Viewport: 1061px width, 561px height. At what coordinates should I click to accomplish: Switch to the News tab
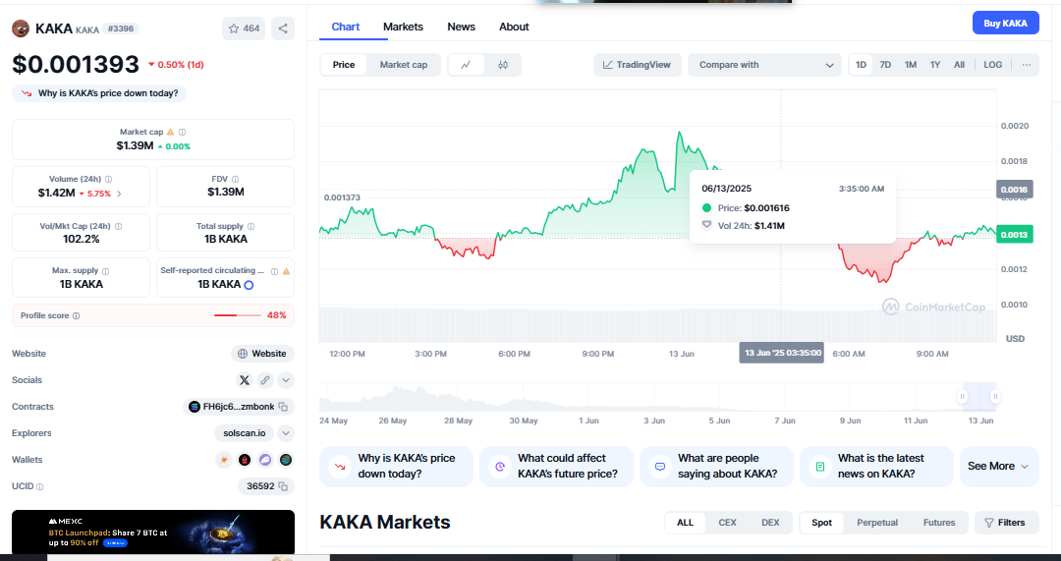462,28
